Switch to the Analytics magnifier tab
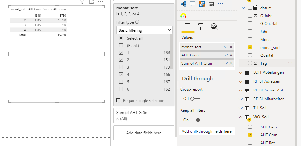The image size is (301, 146). coord(214,27)
